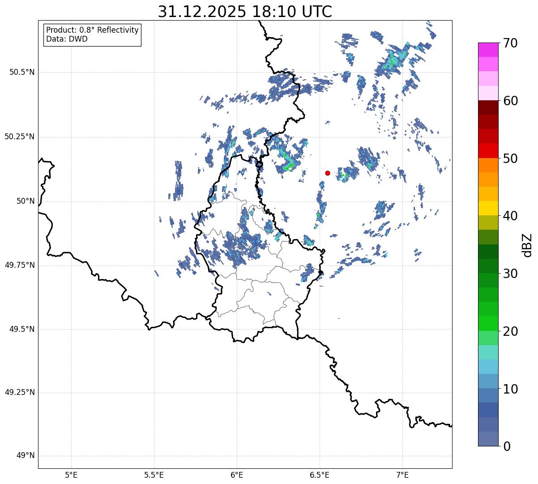This screenshot has width=538, height=484.
Task: Click the 6°E longitude label
Action: 237,475
